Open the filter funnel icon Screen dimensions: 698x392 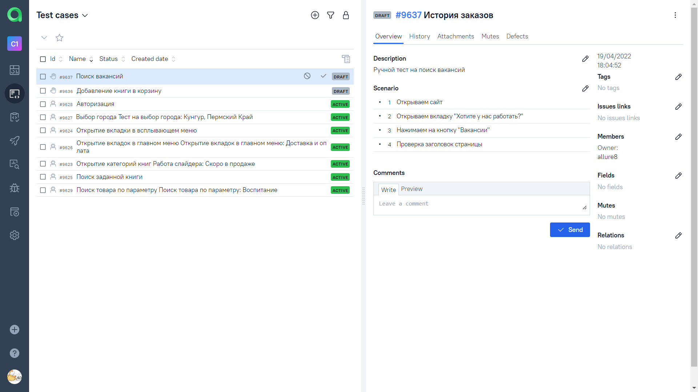330,15
